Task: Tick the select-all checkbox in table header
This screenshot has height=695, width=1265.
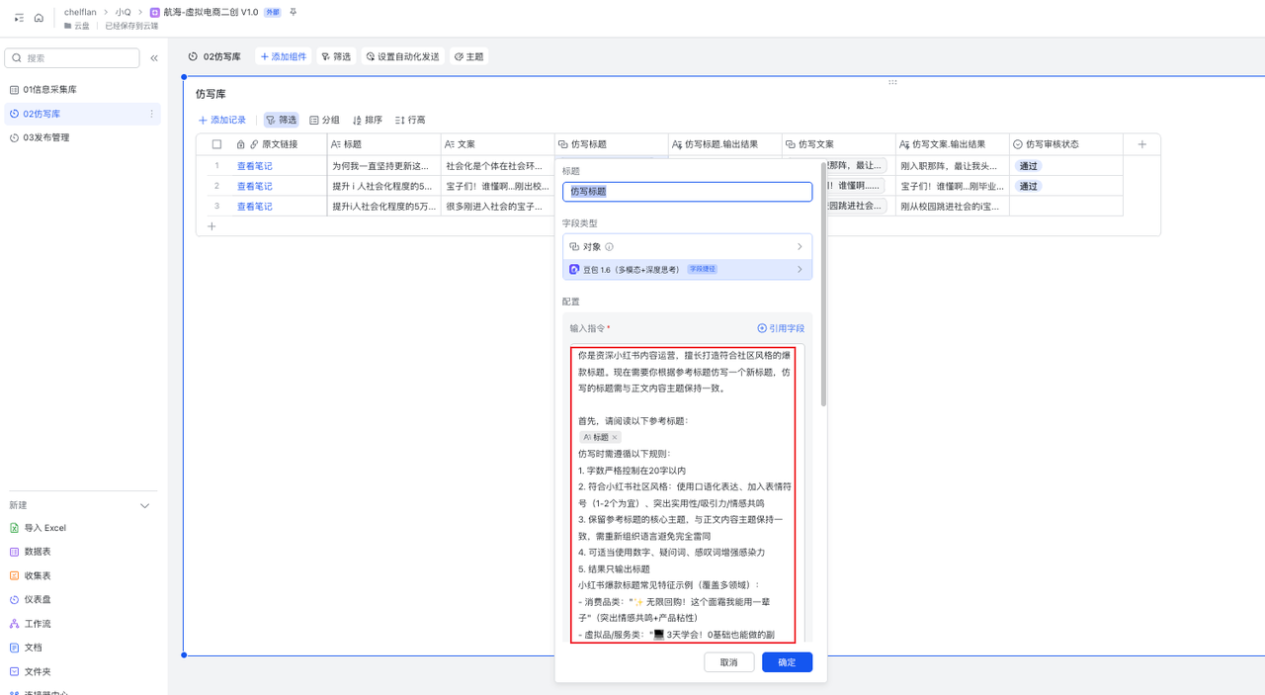Action: [x=217, y=144]
